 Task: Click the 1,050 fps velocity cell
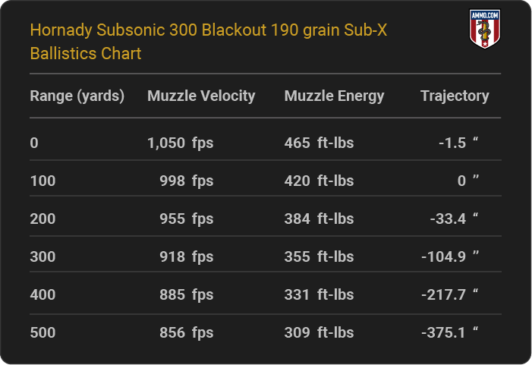click(x=180, y=143)
